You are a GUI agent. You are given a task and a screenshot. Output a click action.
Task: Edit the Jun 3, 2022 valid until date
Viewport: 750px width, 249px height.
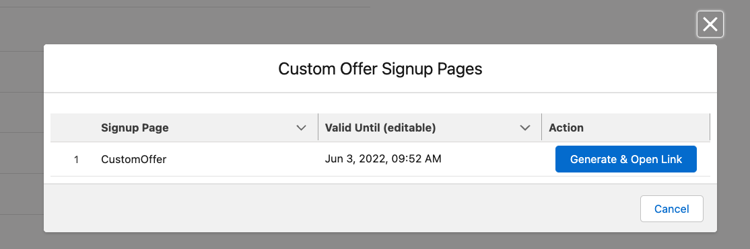382,159
